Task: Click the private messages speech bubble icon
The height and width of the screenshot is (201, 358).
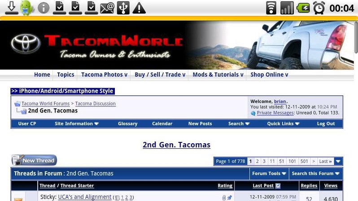Action: click(253, 113)
